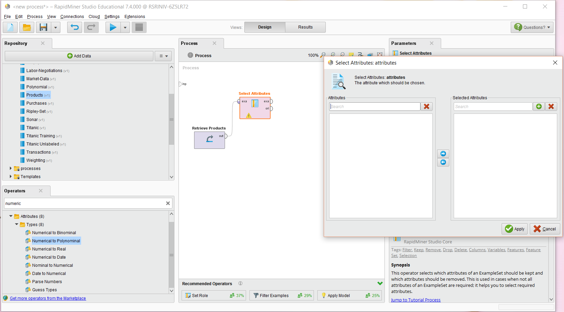The image size is (564, 312).
Task: Open the Edit menu
Action: (x=19, y=16)
